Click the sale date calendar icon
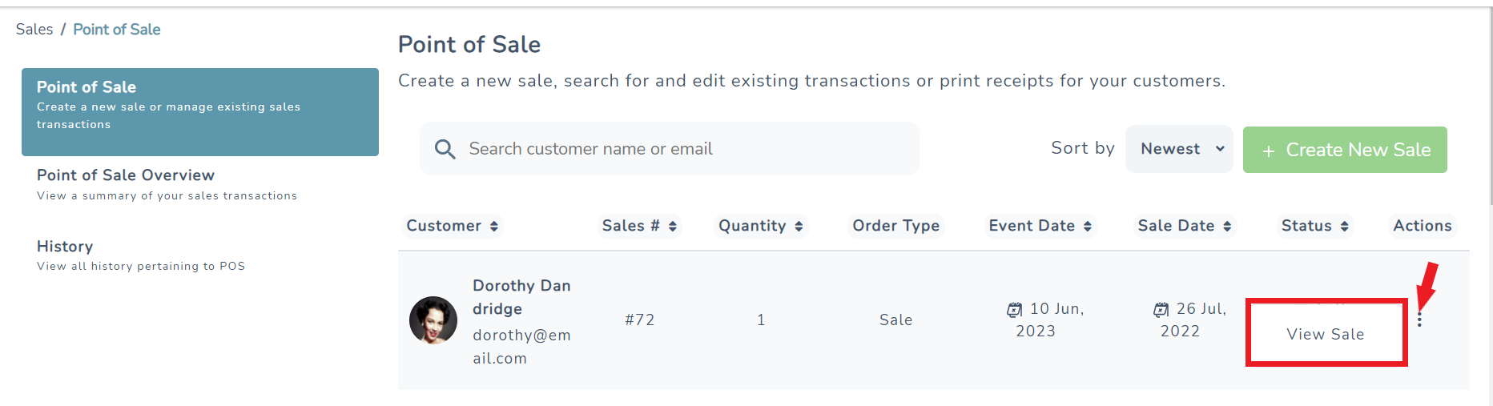 click(x=1161, y=309)
